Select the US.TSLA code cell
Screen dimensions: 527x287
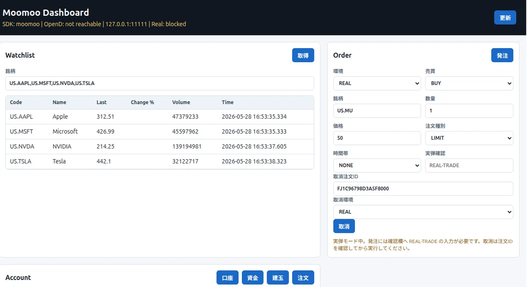(21, 161)
